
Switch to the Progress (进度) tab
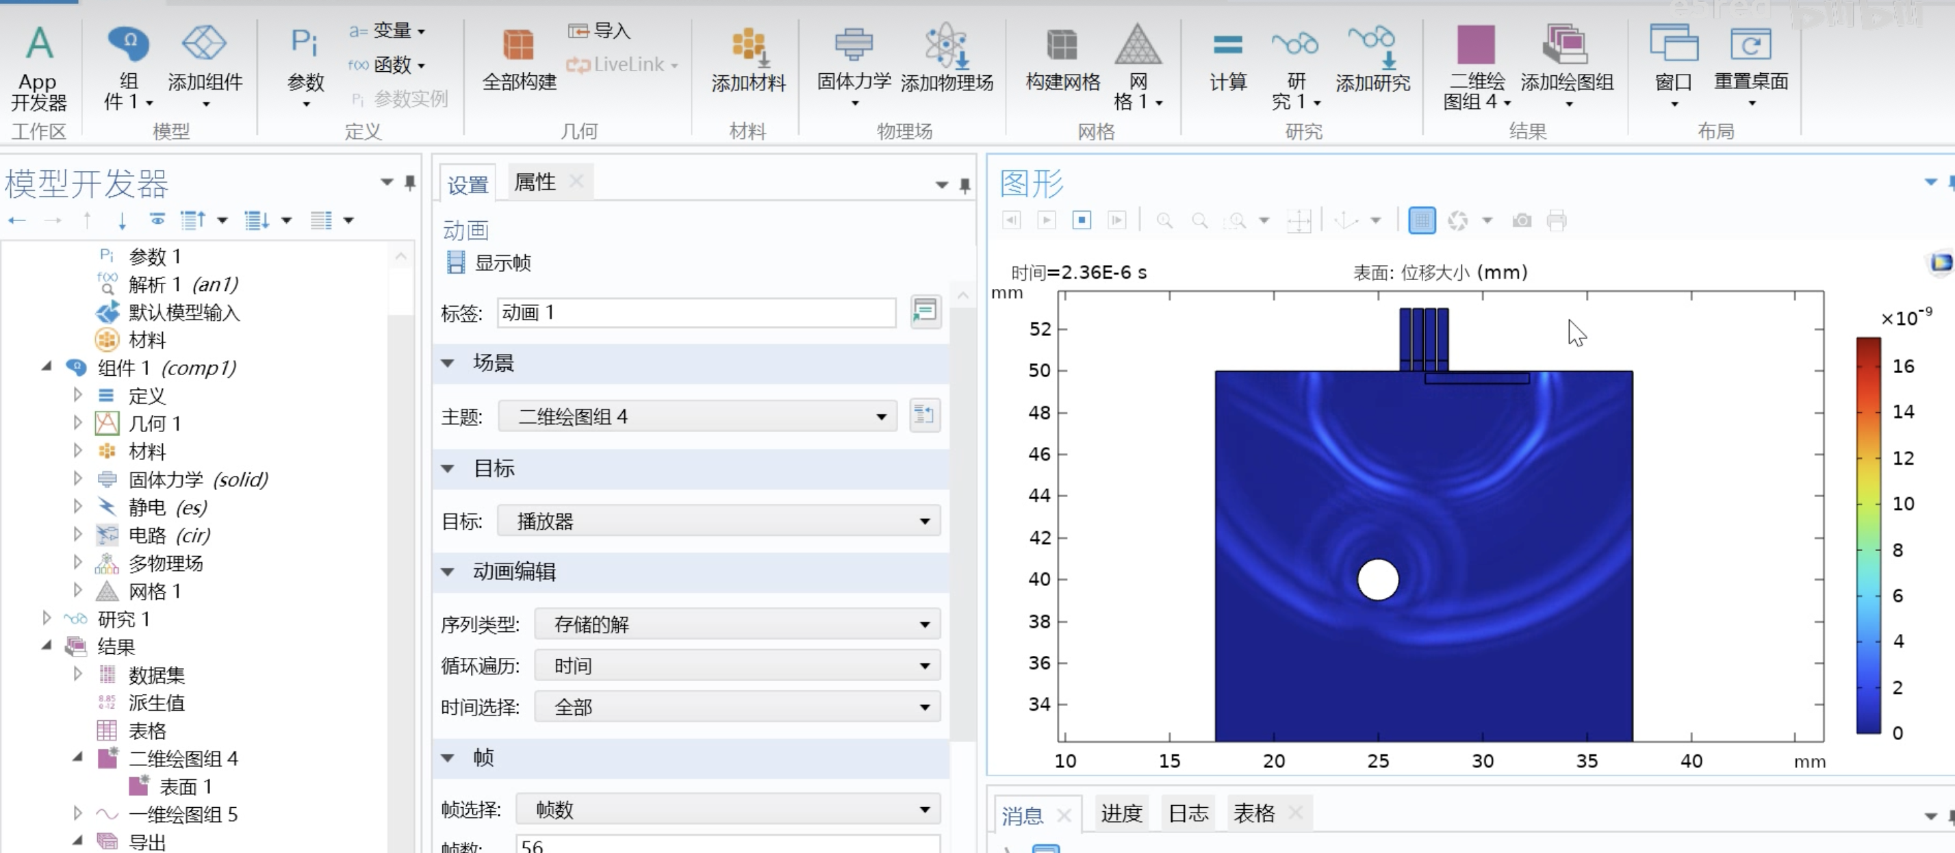[x=1121, y=813]
